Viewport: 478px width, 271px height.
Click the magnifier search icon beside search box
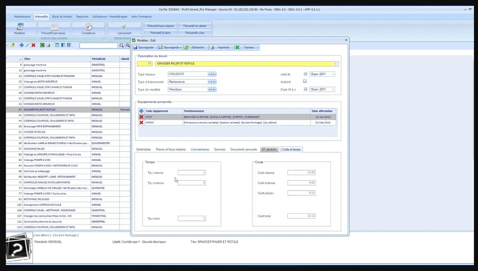(x=121, y=45)
